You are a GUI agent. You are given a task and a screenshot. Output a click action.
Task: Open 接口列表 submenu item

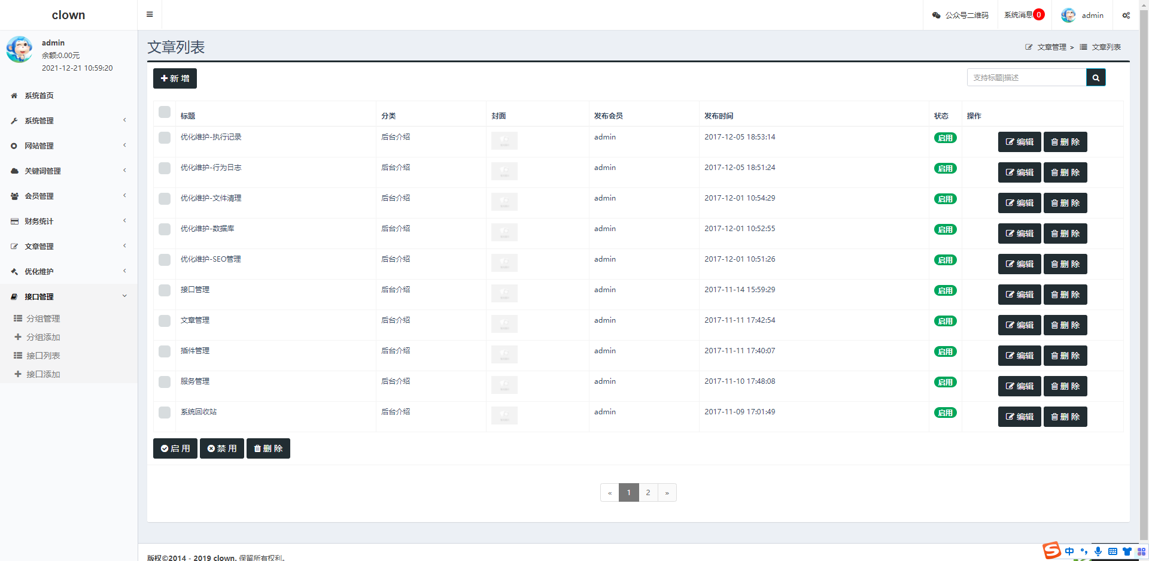coord(43,356)
